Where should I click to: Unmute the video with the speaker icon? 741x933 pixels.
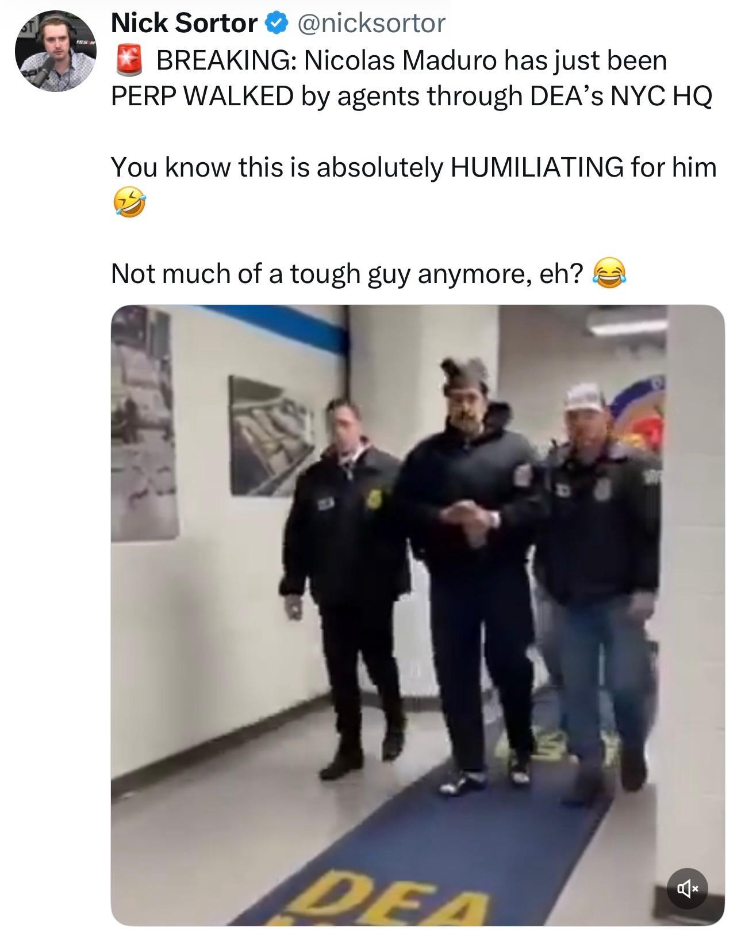(x=687, y=889)
